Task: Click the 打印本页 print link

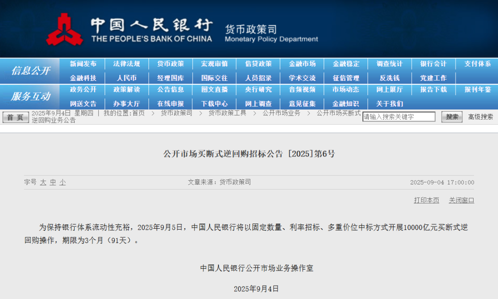Action: click(426, 200)
